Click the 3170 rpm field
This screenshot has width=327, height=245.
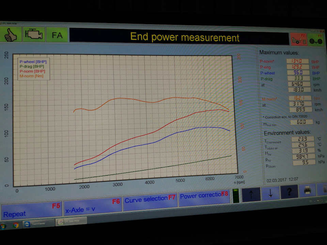click(x=300, y=103)
